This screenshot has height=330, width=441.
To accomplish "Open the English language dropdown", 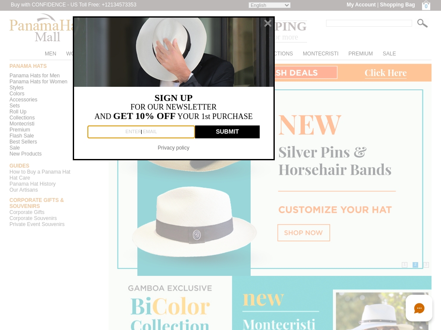I will pos(270,5).
